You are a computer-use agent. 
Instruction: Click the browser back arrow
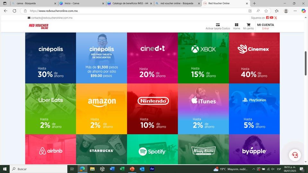(x=5, y=11)
